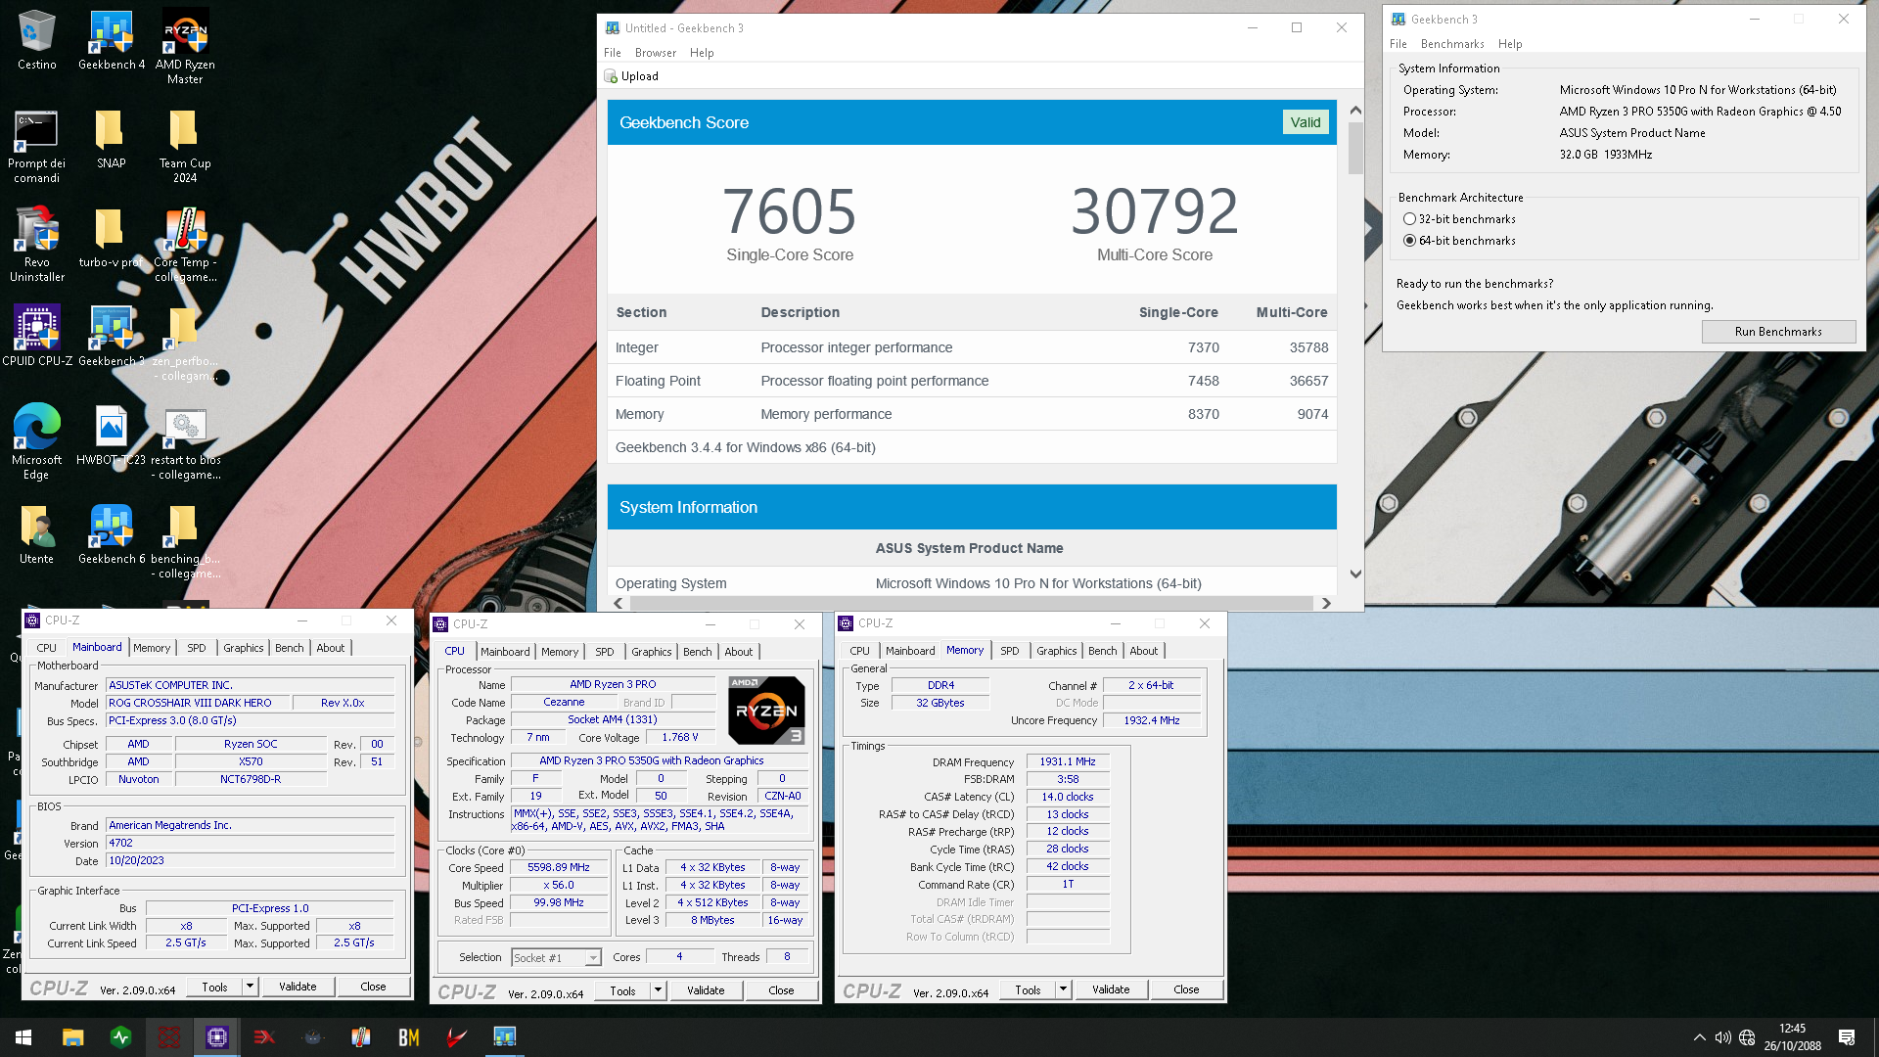
Task: Switch to Geekbench 3 taskbar icon
Action: click(504, 1037)
